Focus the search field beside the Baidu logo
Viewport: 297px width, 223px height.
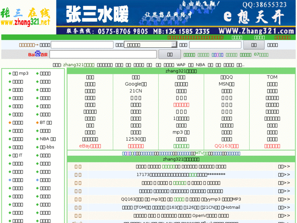(103, 54)
